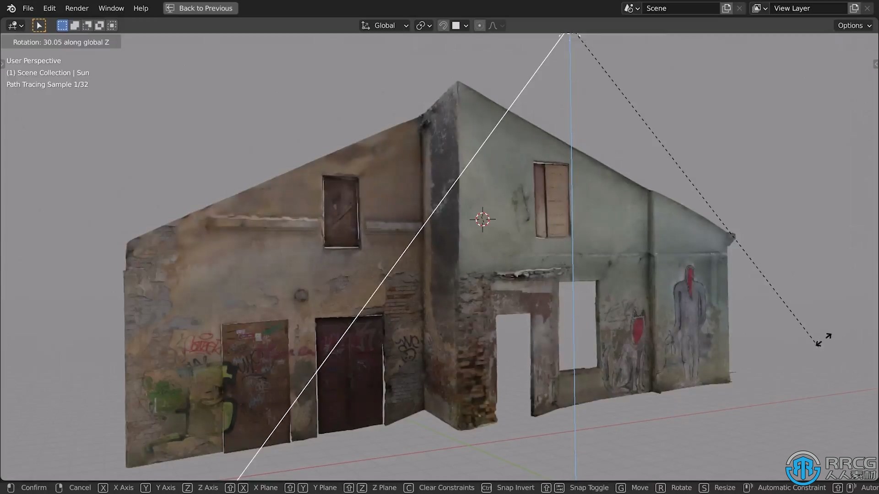Click the View Layer dropdown expander

[x=766, y=8]
